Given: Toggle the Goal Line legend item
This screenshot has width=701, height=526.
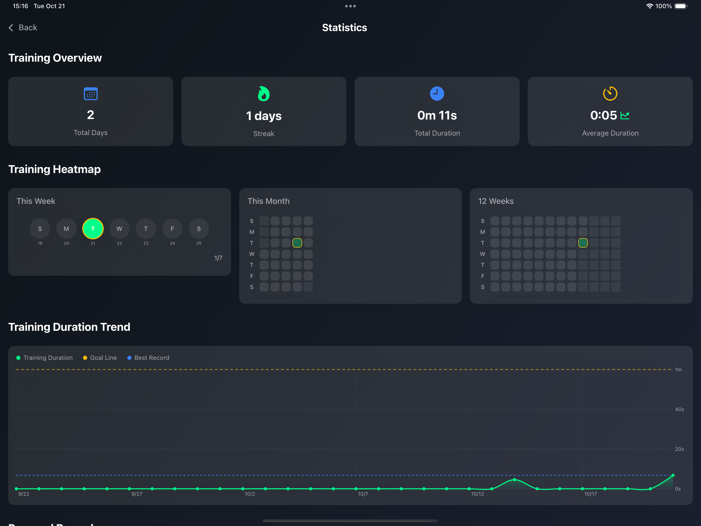Looking at the screenshot, I should point(100,358).
